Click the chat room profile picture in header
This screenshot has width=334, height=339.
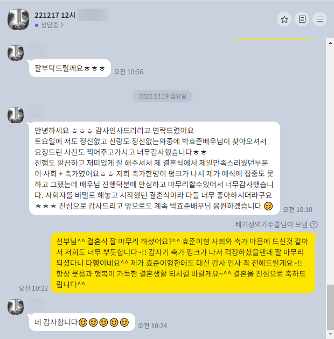click(x=18, y=19)
